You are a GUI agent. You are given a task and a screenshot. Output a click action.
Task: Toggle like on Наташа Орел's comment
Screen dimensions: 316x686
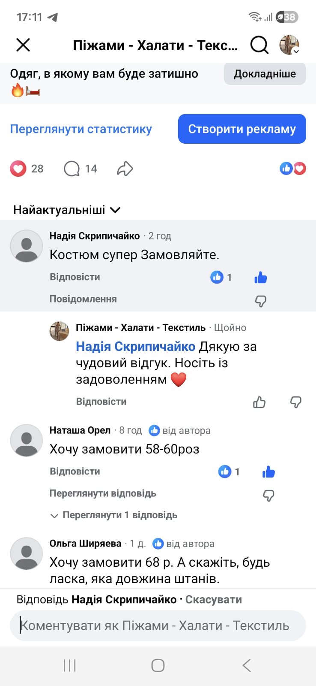268,472
